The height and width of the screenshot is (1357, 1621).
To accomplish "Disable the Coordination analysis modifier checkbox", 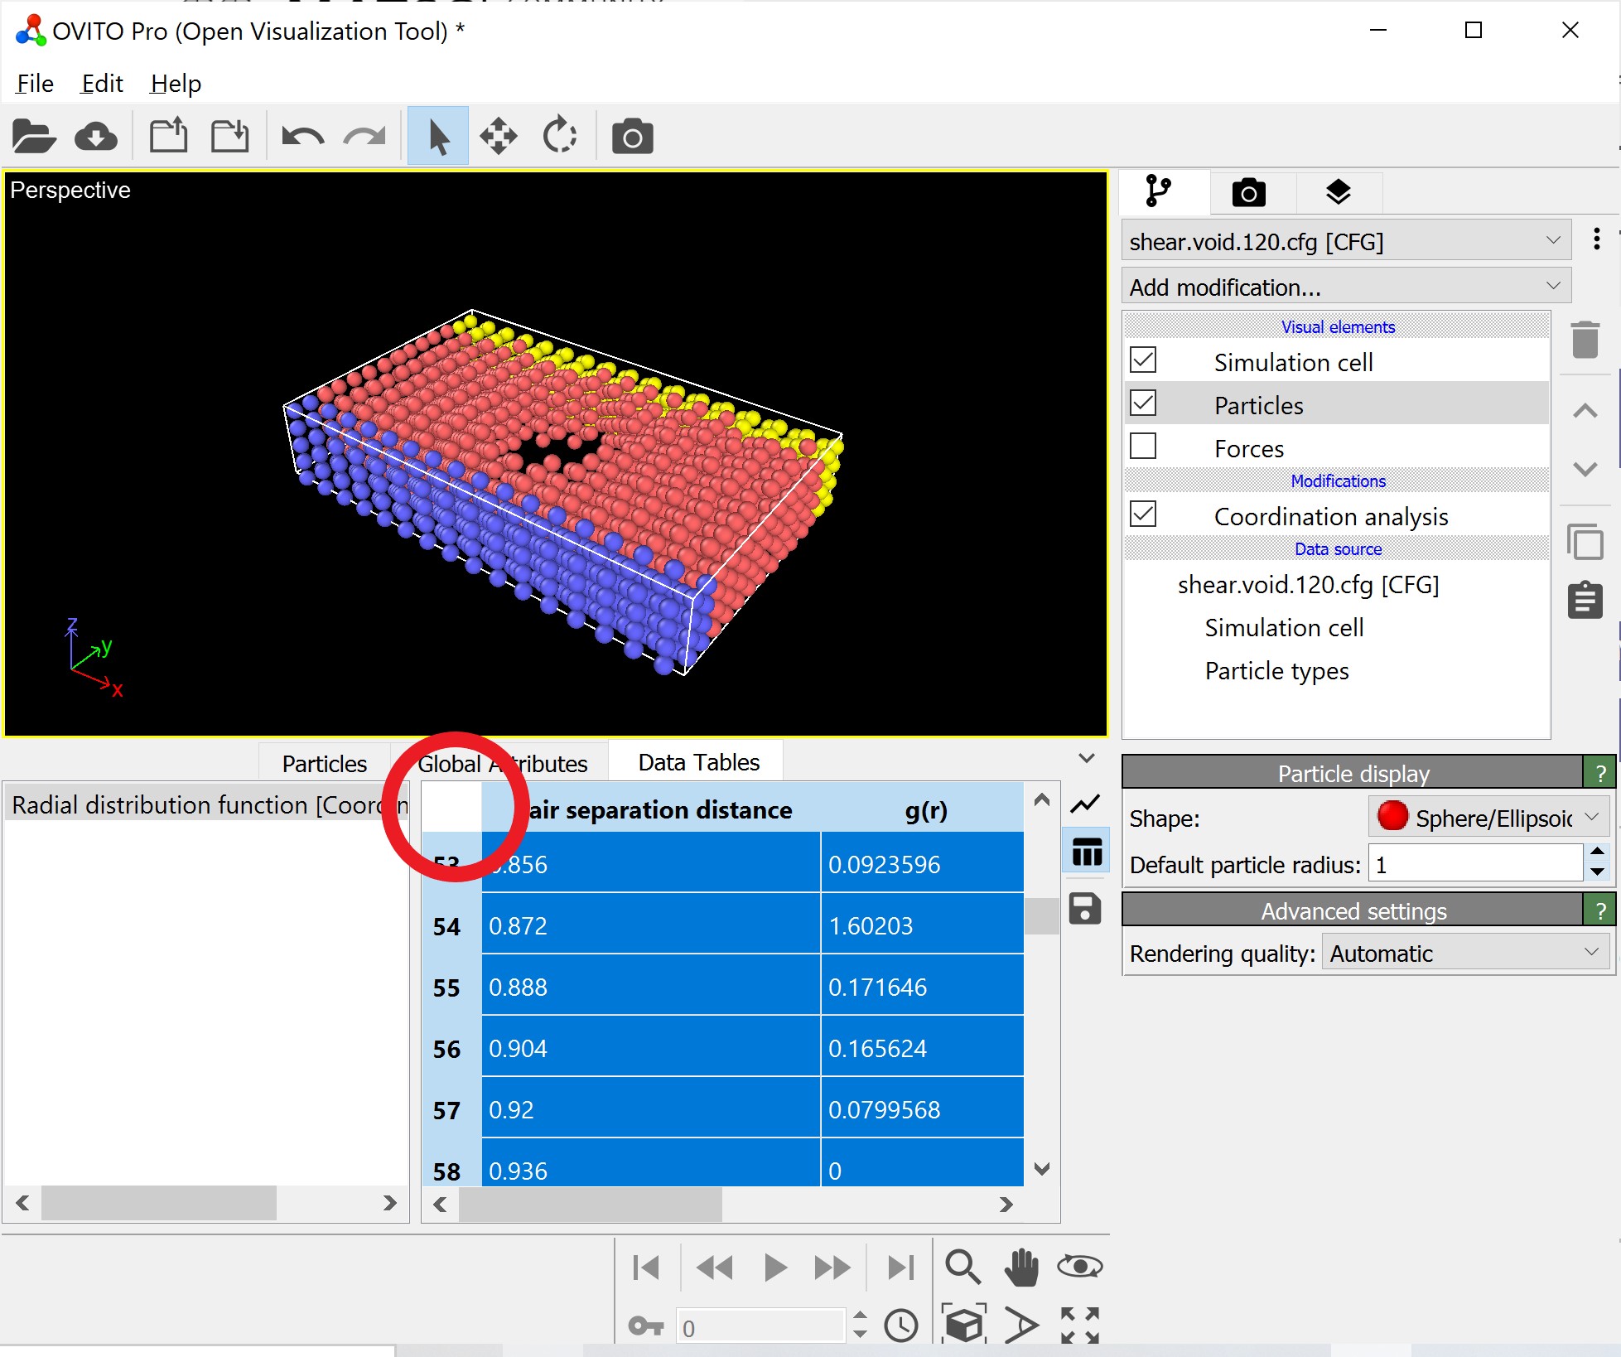I will click(1143, 514).
